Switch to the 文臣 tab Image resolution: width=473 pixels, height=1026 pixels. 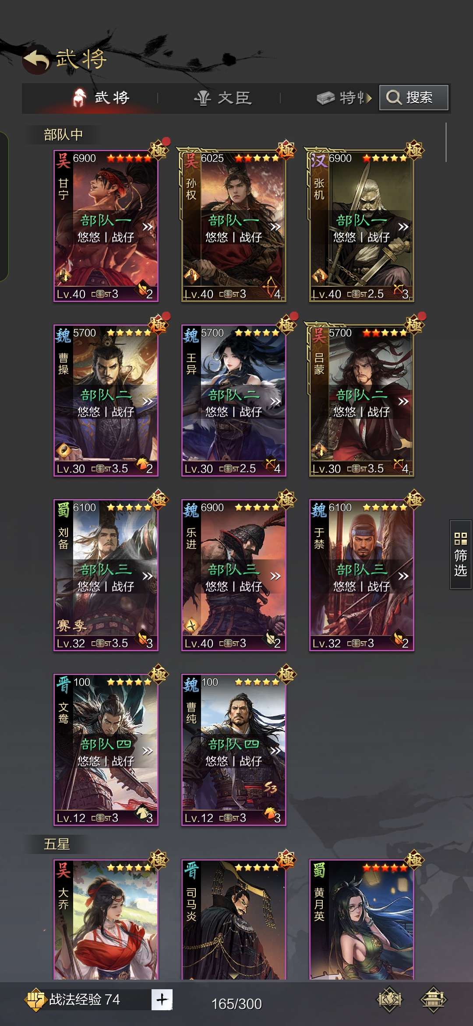[x=223, y=98]
